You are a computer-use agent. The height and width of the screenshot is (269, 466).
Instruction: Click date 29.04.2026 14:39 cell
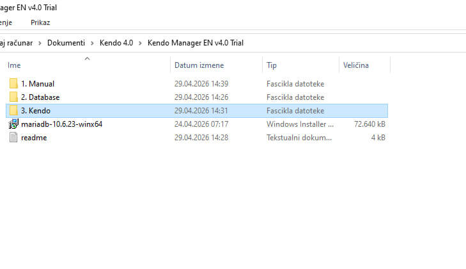[201, 84]
